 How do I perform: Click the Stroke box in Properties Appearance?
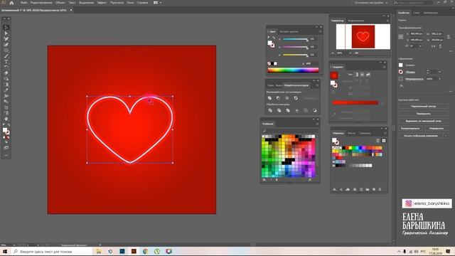pos(401,72)
